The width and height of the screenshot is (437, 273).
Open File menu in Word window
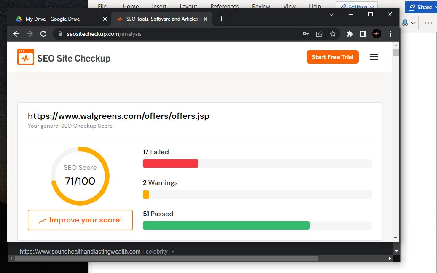[x=102, y=6]
